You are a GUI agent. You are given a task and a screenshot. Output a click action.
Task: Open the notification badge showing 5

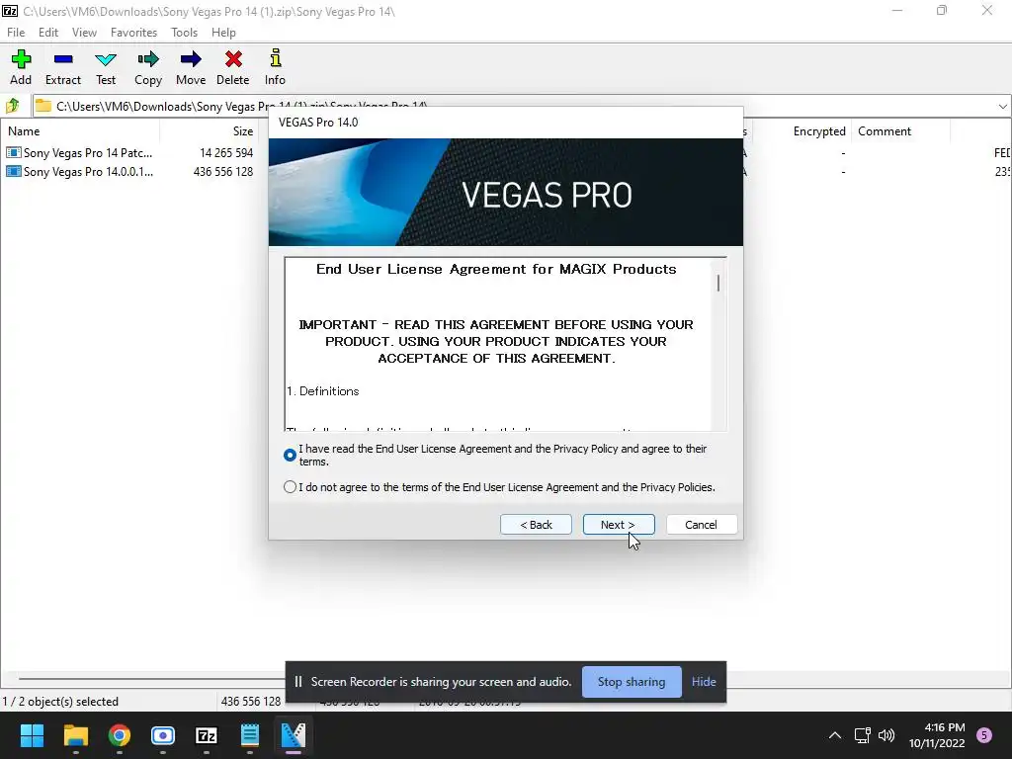pos(984,735)
